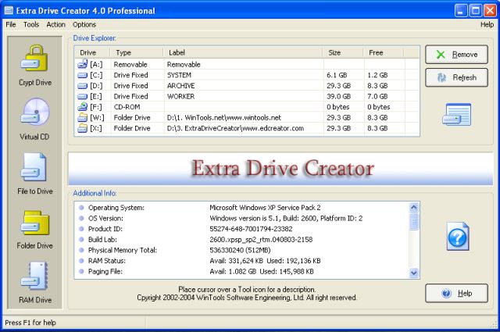Sort by the Label column header
Screen dimensions: 500x332
pyautogui.click(x=242, y=52)
